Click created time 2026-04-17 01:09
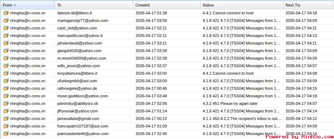This screenshot has width=334, height=139. (151, 126)
